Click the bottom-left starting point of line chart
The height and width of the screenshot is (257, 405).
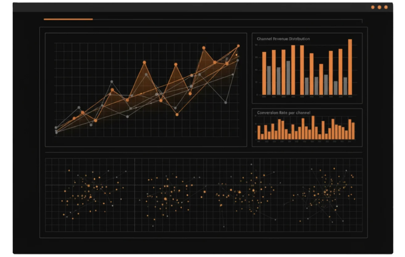pyautogui.click(x=56, y=131)
